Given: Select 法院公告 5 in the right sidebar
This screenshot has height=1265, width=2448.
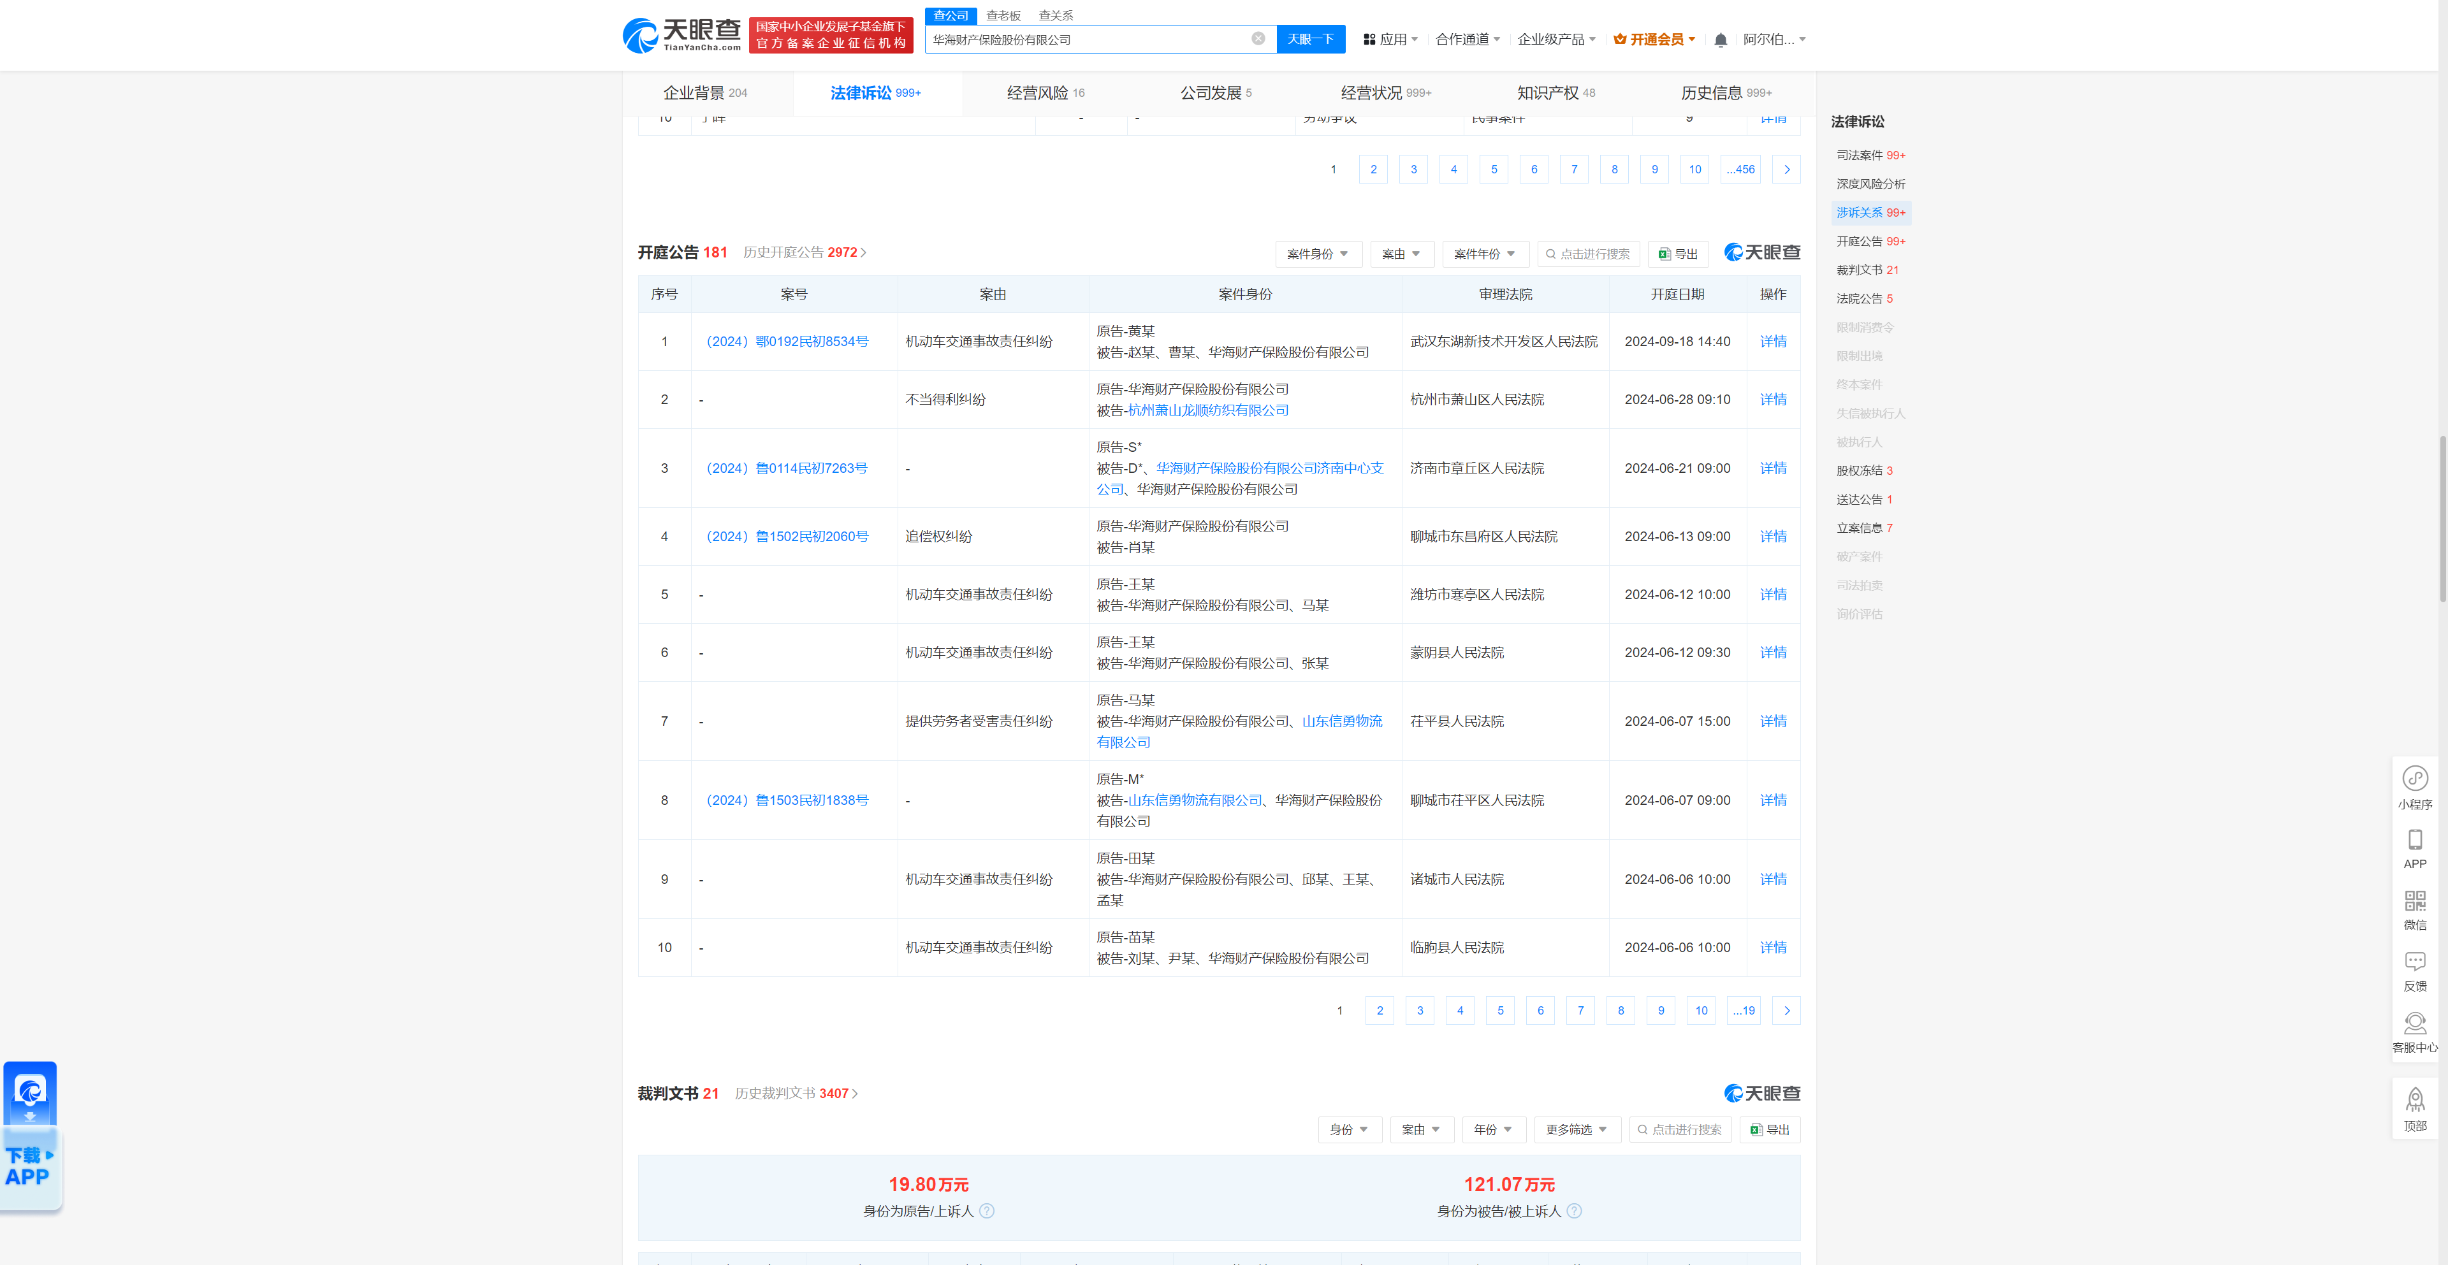Looking at the screenshot, I should (x=1865, y=299).
